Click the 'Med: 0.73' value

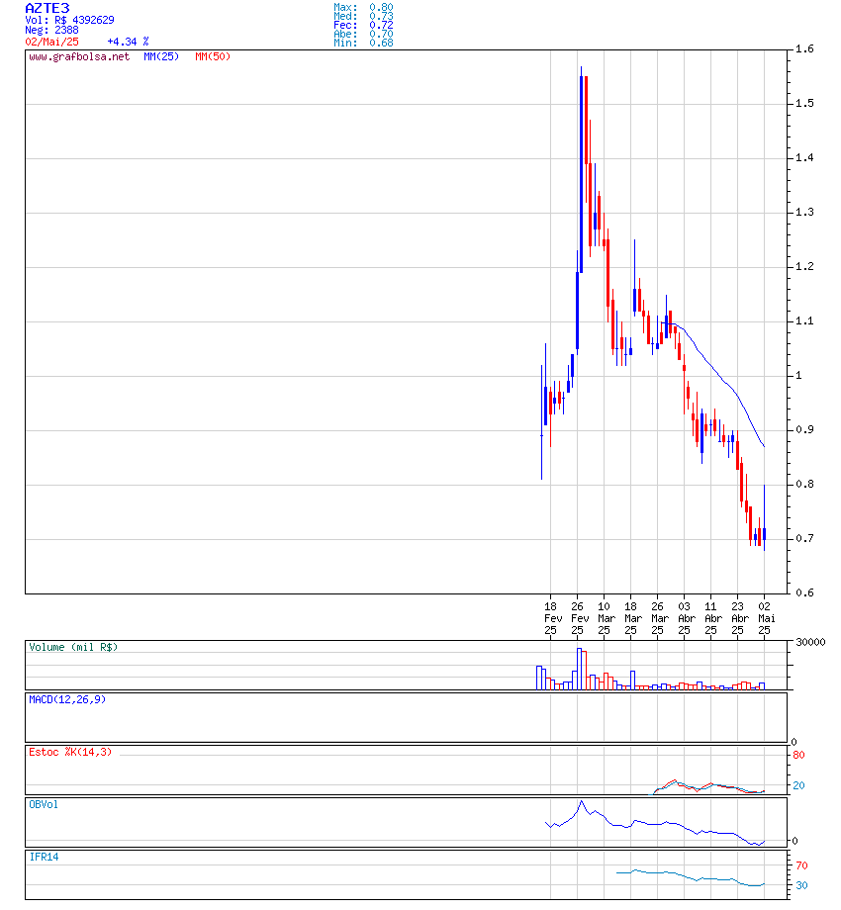tap(363, 16)
